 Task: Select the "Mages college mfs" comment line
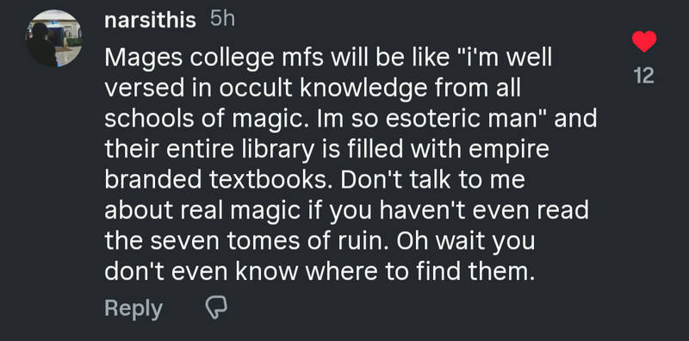(328, 59)
